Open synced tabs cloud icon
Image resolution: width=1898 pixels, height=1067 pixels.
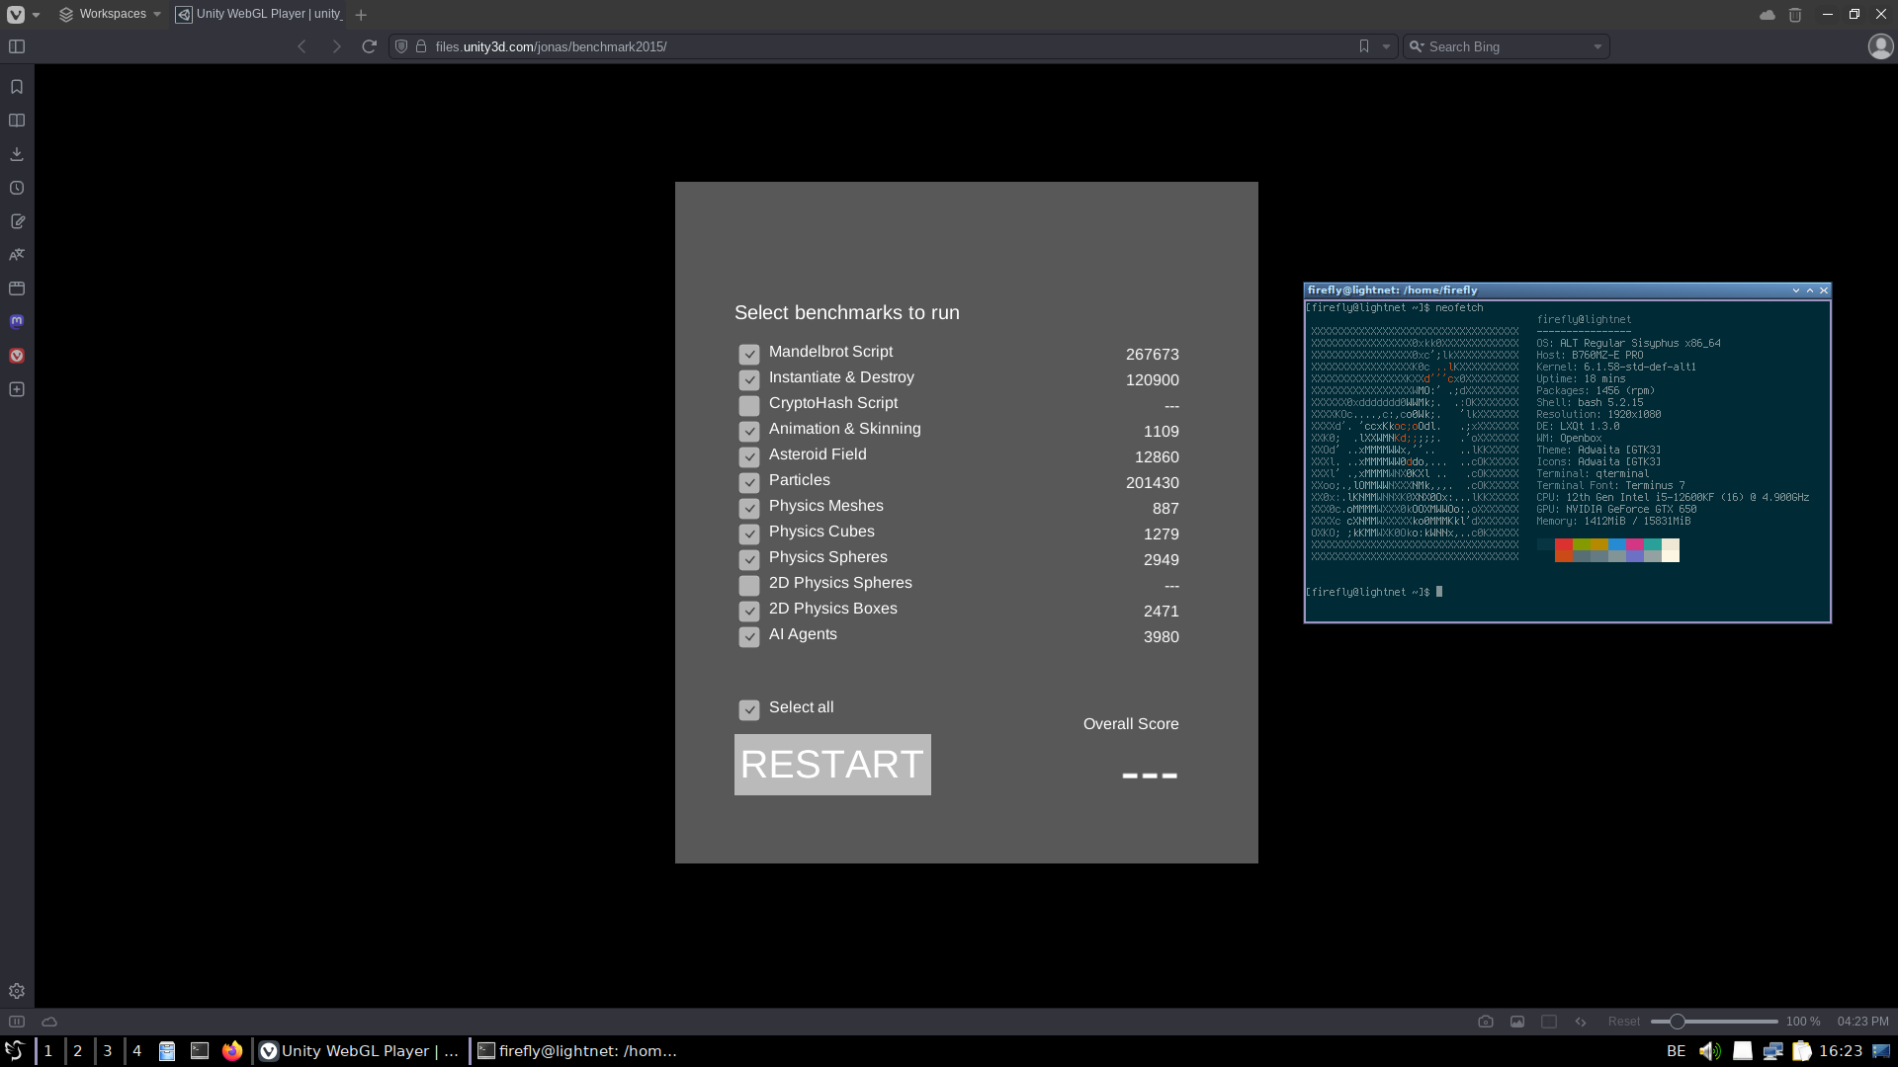click(x=1768, y=15)
